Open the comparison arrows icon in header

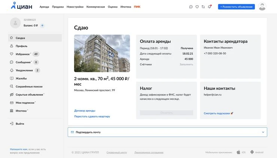tap(203, 7)
